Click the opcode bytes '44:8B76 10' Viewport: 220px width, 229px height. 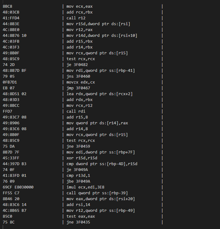[x=15, y=36]
